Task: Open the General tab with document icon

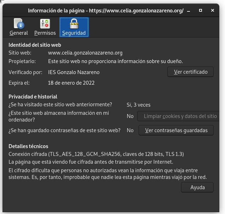Action: click(x=19, y=27)
